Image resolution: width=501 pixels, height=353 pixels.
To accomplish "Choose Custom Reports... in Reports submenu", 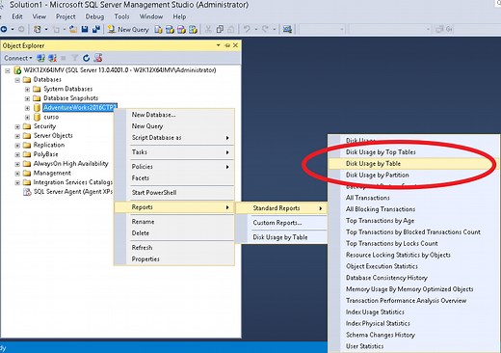I will pos(281,223).
